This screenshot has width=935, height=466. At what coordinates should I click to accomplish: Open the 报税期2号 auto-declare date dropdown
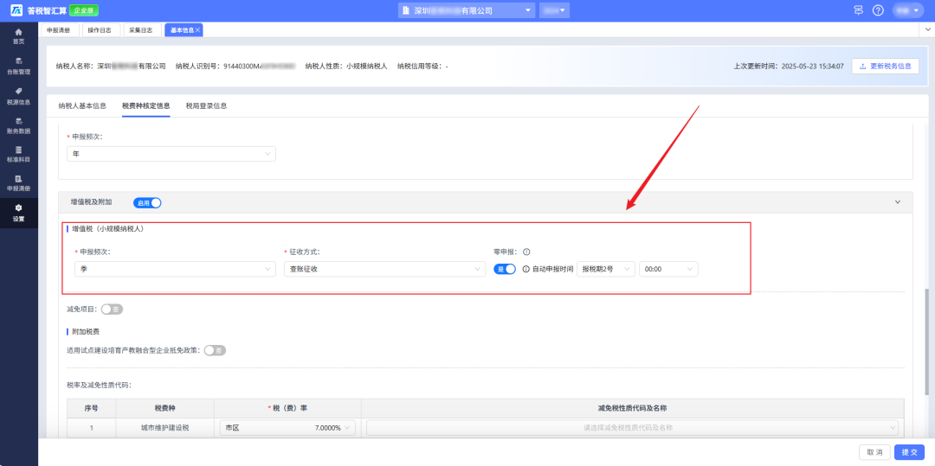click(x=606, y=269)
